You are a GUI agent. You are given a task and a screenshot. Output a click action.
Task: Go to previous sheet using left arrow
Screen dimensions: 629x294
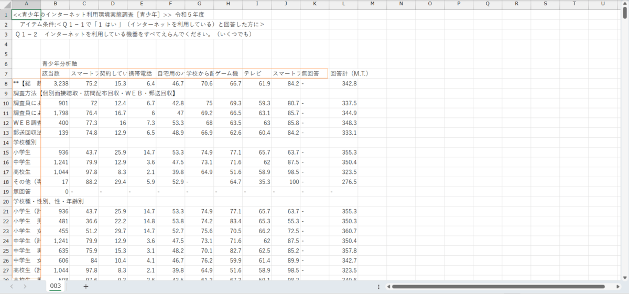tap(12, 287)
